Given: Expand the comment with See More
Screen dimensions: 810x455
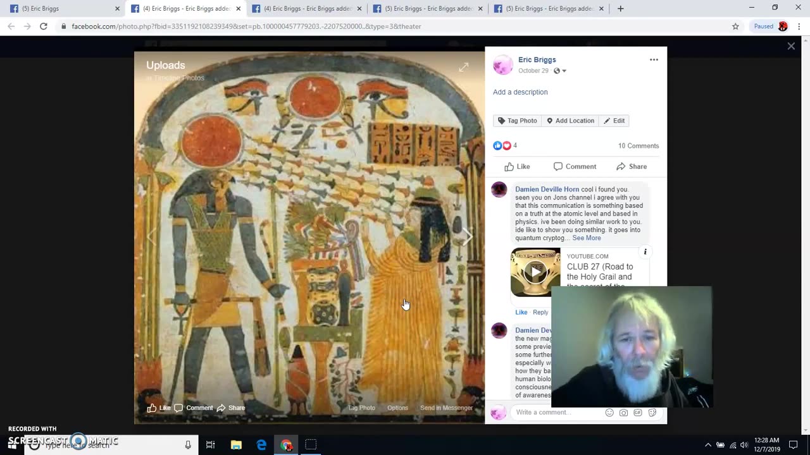Looking at the screenshot, I should point(587,238).
